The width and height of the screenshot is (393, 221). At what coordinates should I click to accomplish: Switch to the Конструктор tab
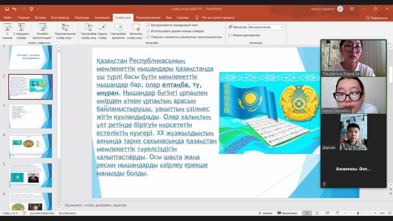pyautogui.click(x=60, y=18)
